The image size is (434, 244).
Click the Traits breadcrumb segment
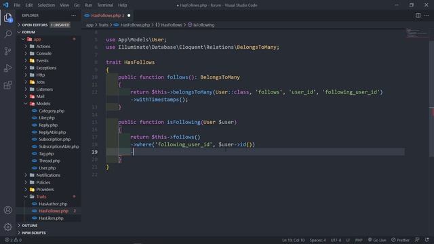click(104, 25)
